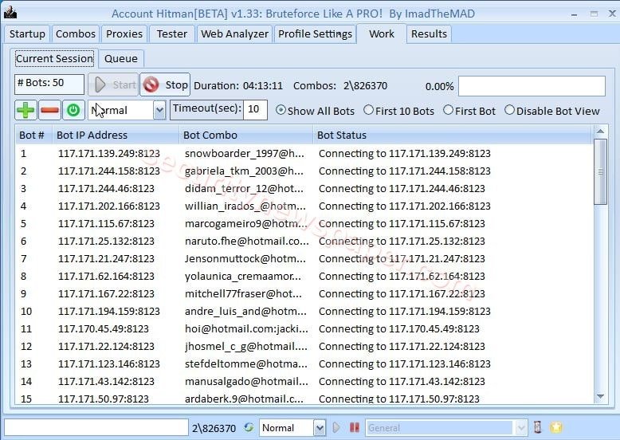Select the marcogameiro9 combo cell

245,224
